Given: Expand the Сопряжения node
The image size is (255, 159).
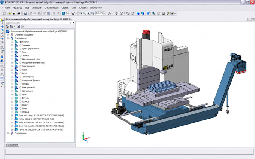Looking at the screenshot, I should [8, 133].
